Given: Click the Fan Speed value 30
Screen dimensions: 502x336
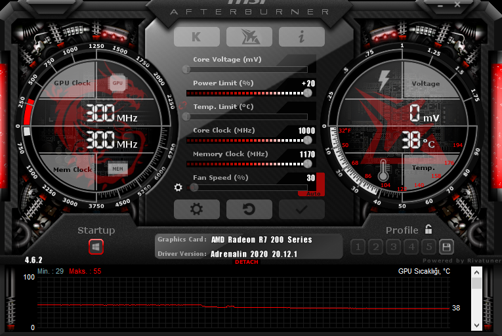Looking at the screenshot, I should [x=311, y=178].
